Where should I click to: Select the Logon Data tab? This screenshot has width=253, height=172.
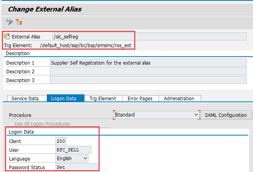pyautogui.click(x=65, y=98)
